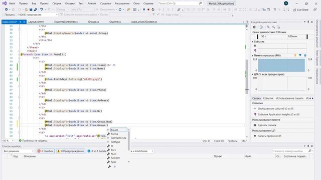Click zoom in icon in diagnostics toolbar

268,27
